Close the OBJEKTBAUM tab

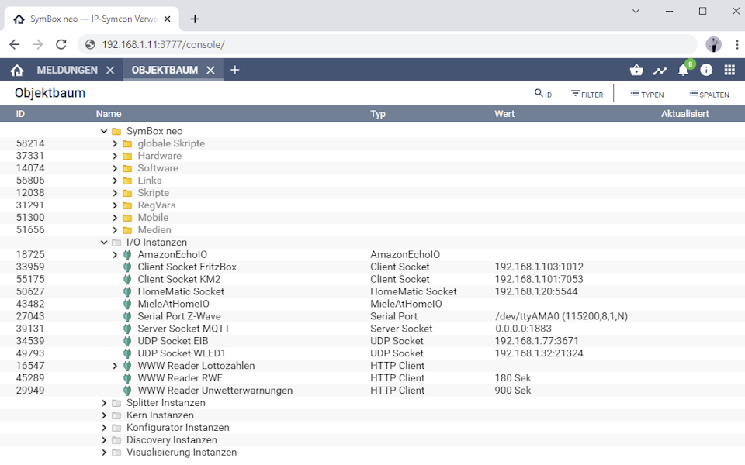coord(210,70)
